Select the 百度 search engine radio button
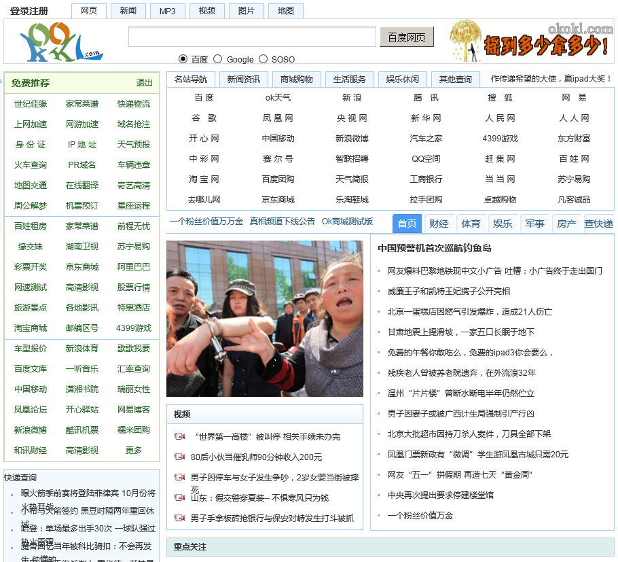The width and height of the screenshot is (618, 562). [x=183, y=59]
